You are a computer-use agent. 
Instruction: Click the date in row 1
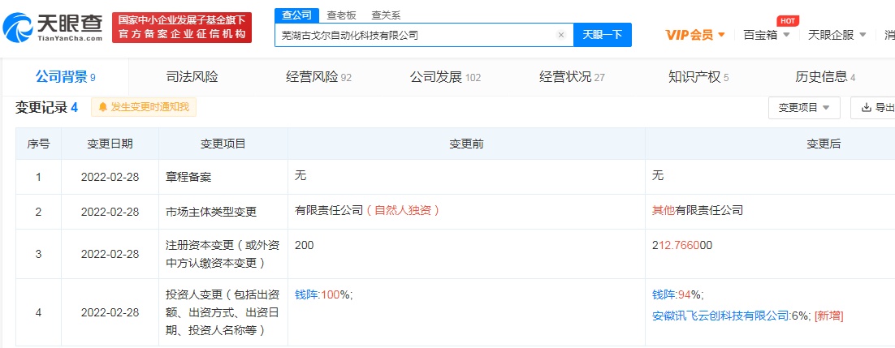pyautogui.click(x=110, y=178)
